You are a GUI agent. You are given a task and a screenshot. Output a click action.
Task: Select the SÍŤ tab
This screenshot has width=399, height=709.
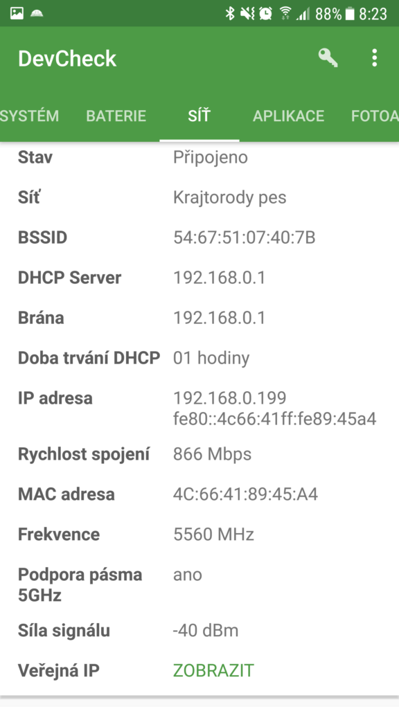click(199, 116)
